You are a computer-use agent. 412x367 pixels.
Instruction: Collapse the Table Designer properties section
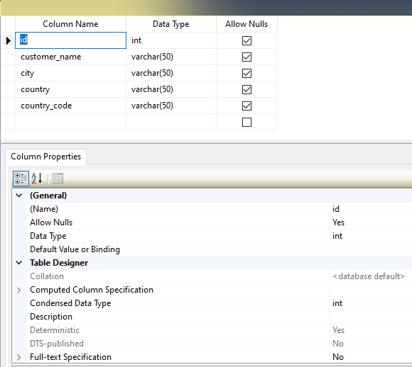tap(19, 263)
